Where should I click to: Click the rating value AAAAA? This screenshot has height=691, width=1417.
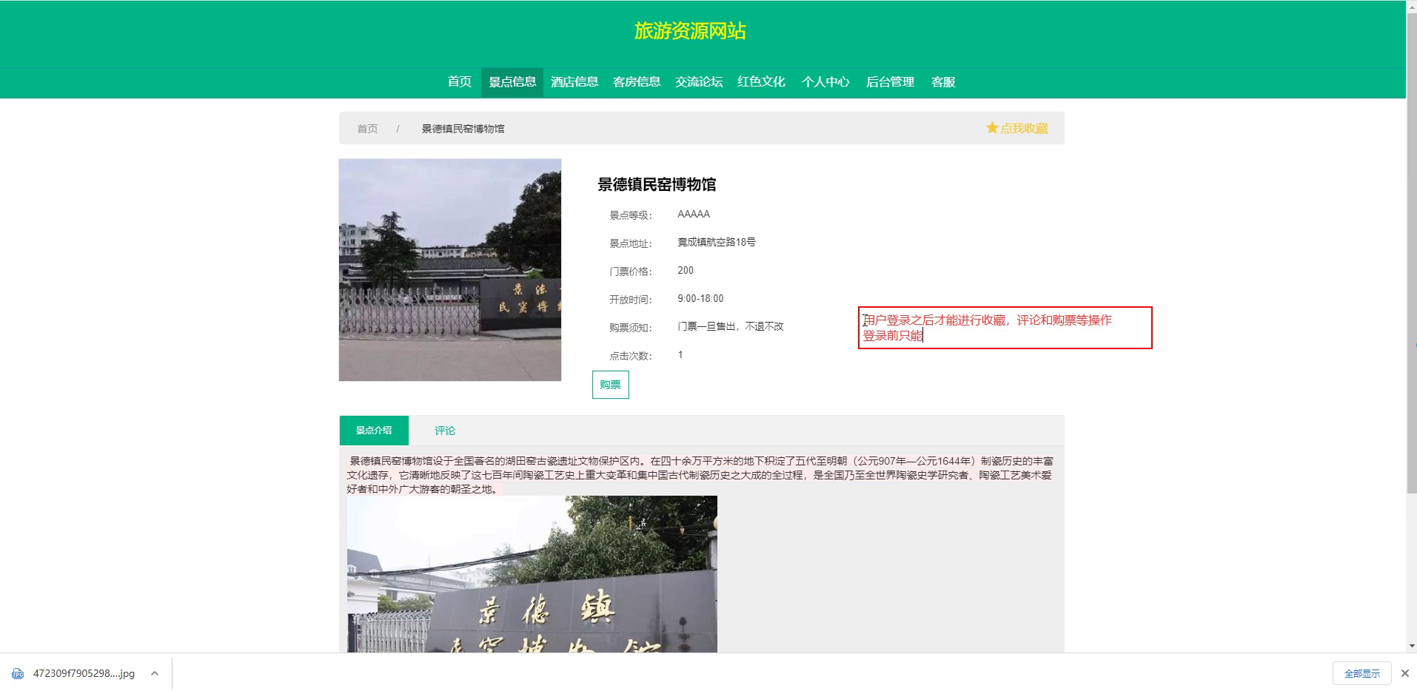pos(694,214)
